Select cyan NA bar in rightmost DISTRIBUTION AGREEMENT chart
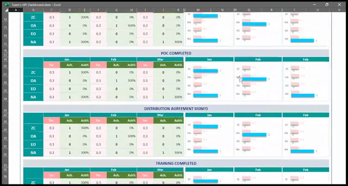 [x=302, y=151]
